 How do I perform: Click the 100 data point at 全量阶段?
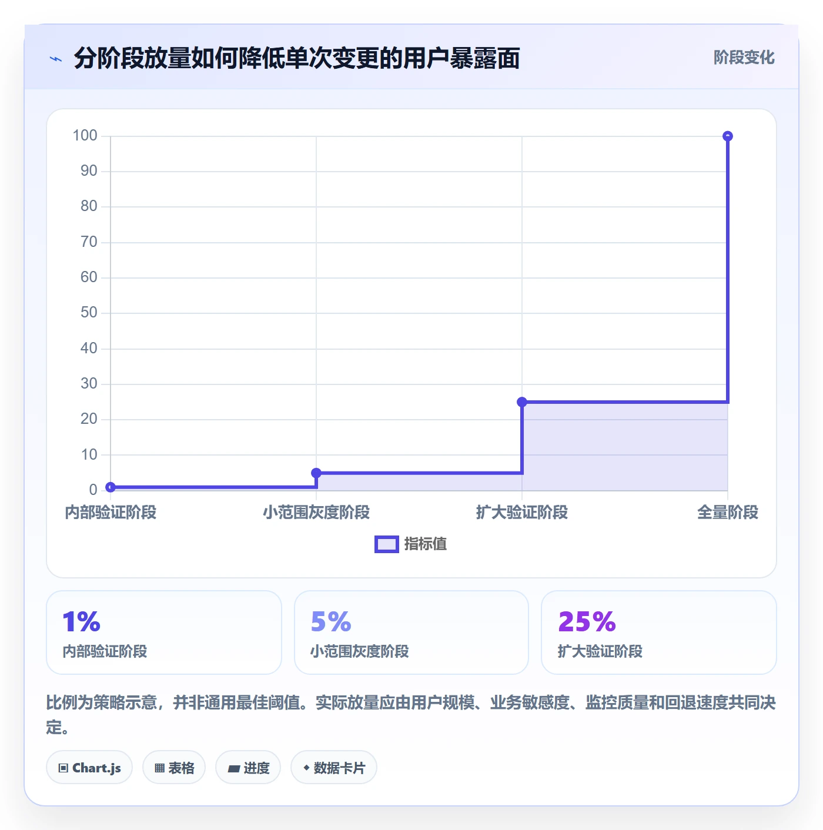pyautogui.click(x=728, y=136)
